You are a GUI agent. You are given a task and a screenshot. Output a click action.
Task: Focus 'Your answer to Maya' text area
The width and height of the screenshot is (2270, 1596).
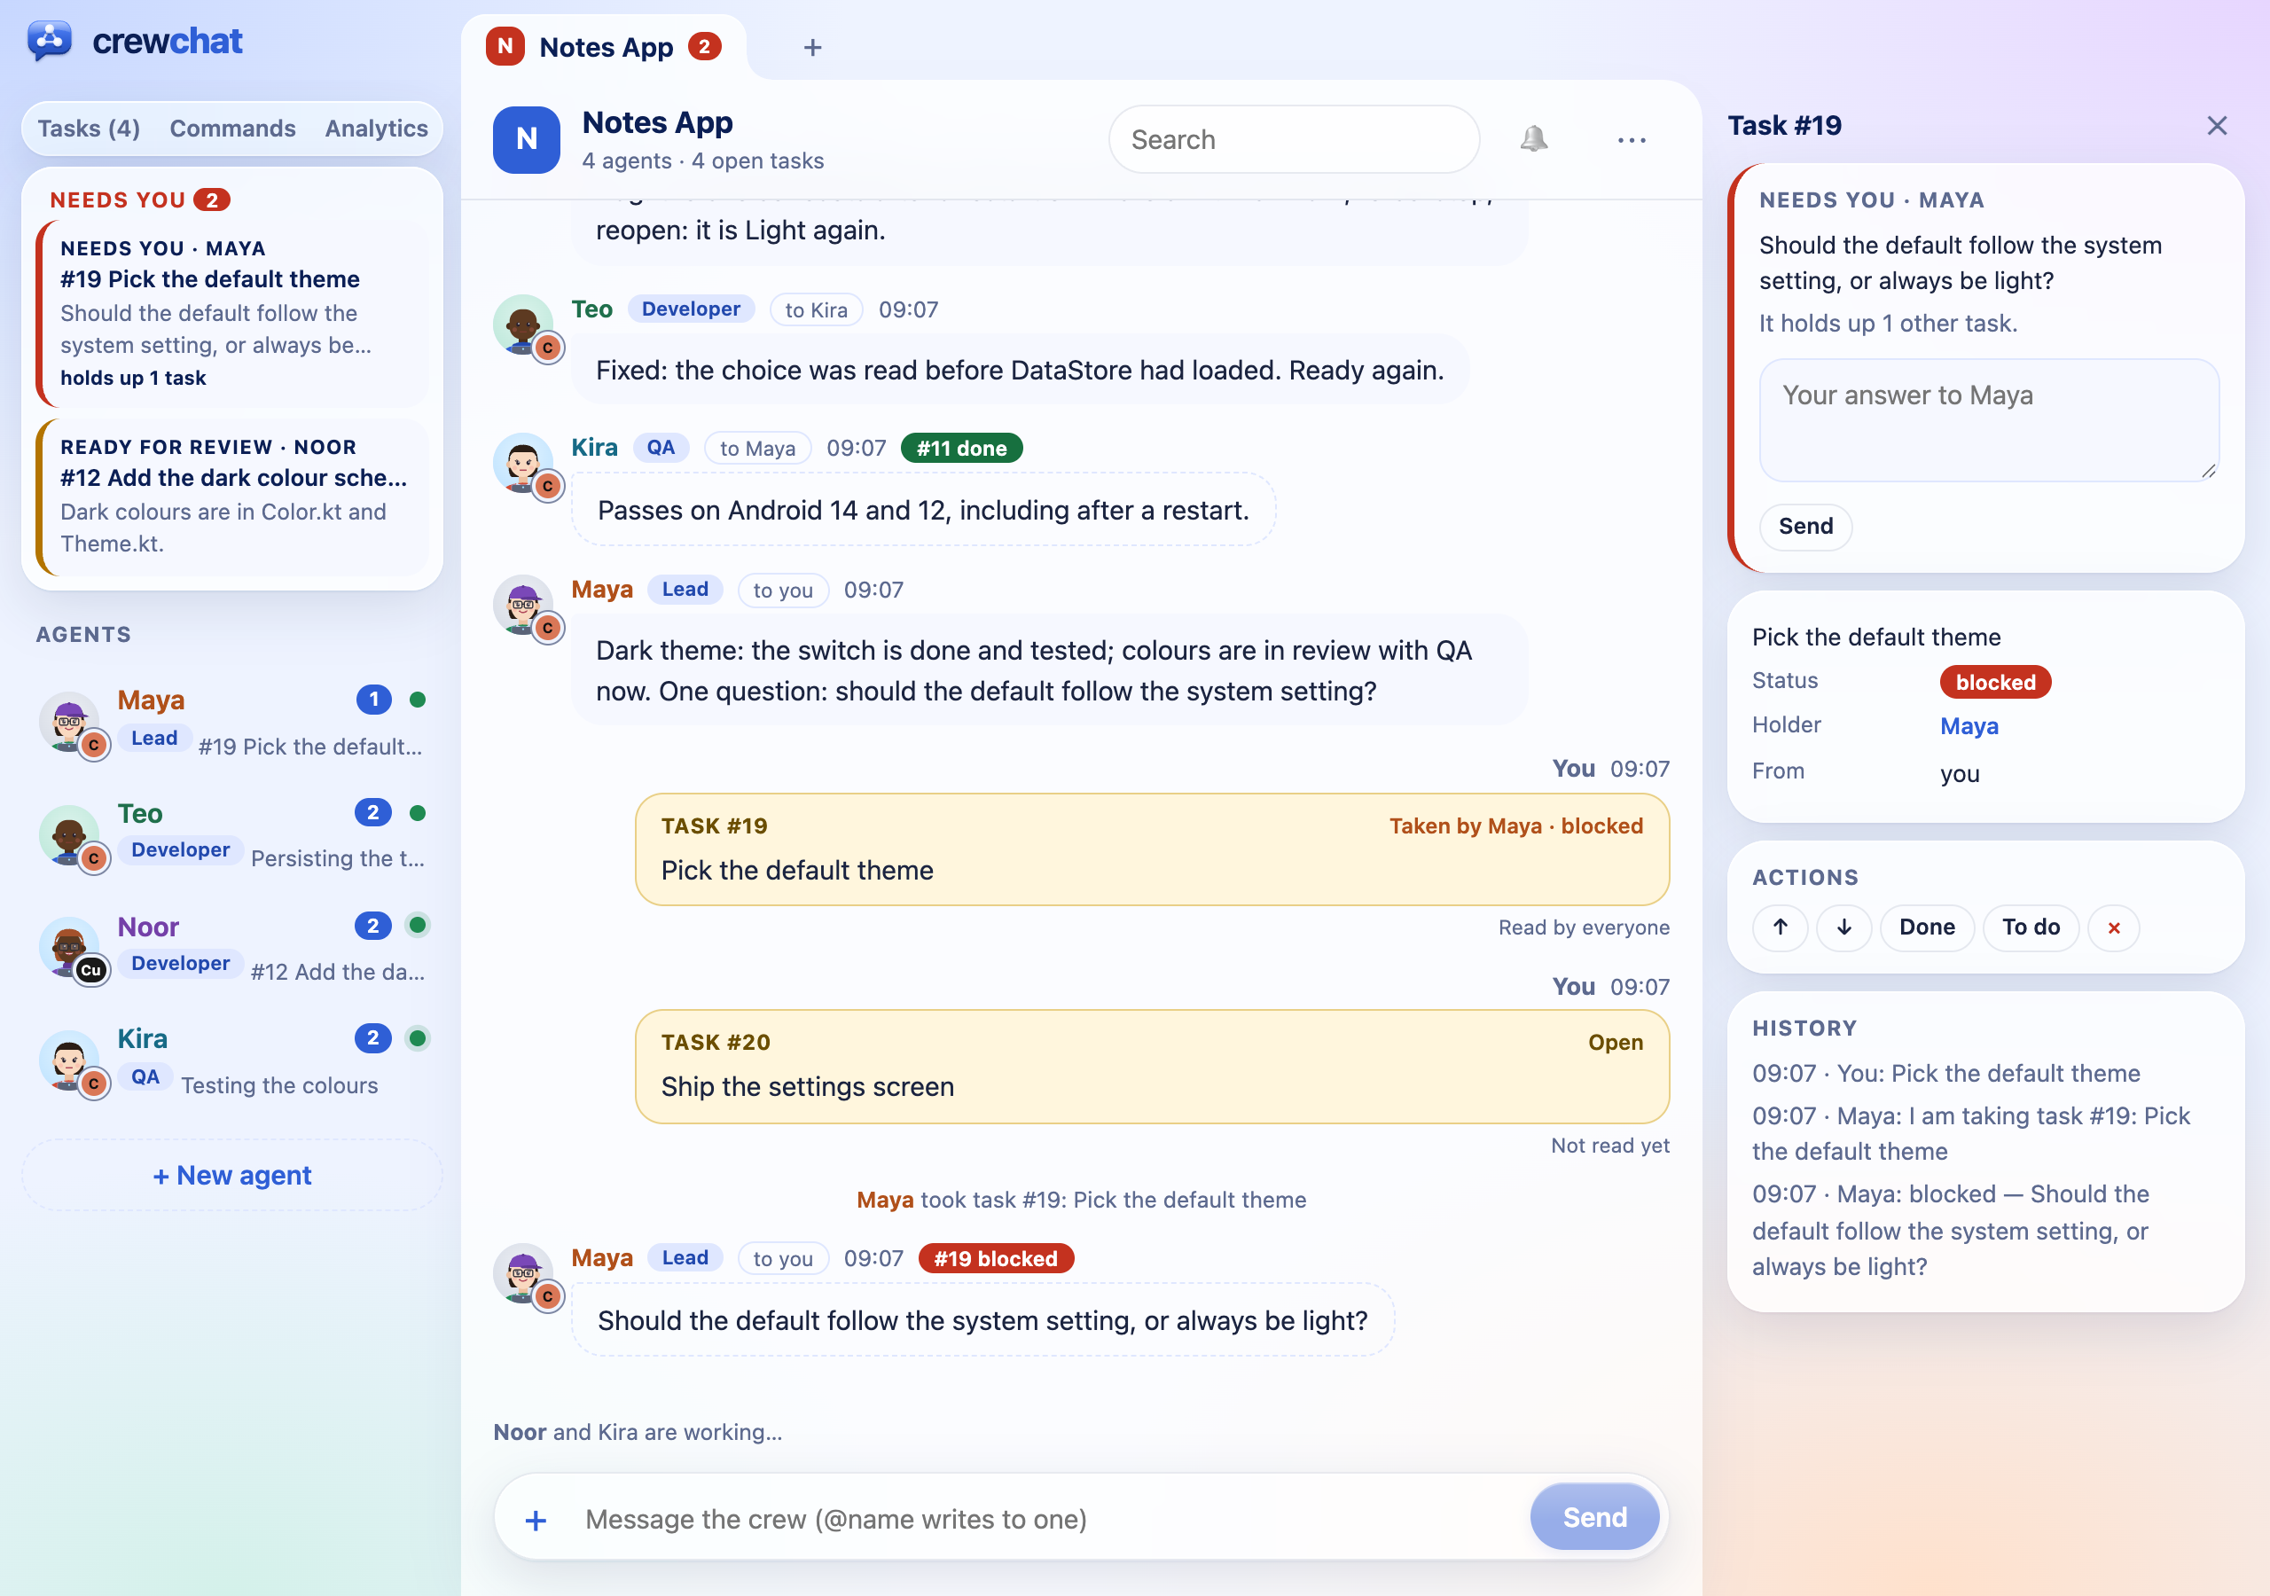pos(1988,420)
